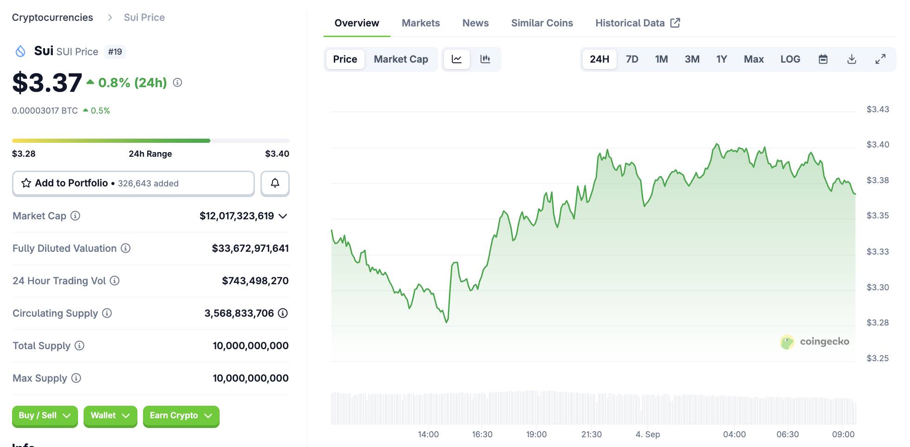Open the Buy / Sell dropdown
This screenshot has width=910, height=447.
[x=45, y=415]
